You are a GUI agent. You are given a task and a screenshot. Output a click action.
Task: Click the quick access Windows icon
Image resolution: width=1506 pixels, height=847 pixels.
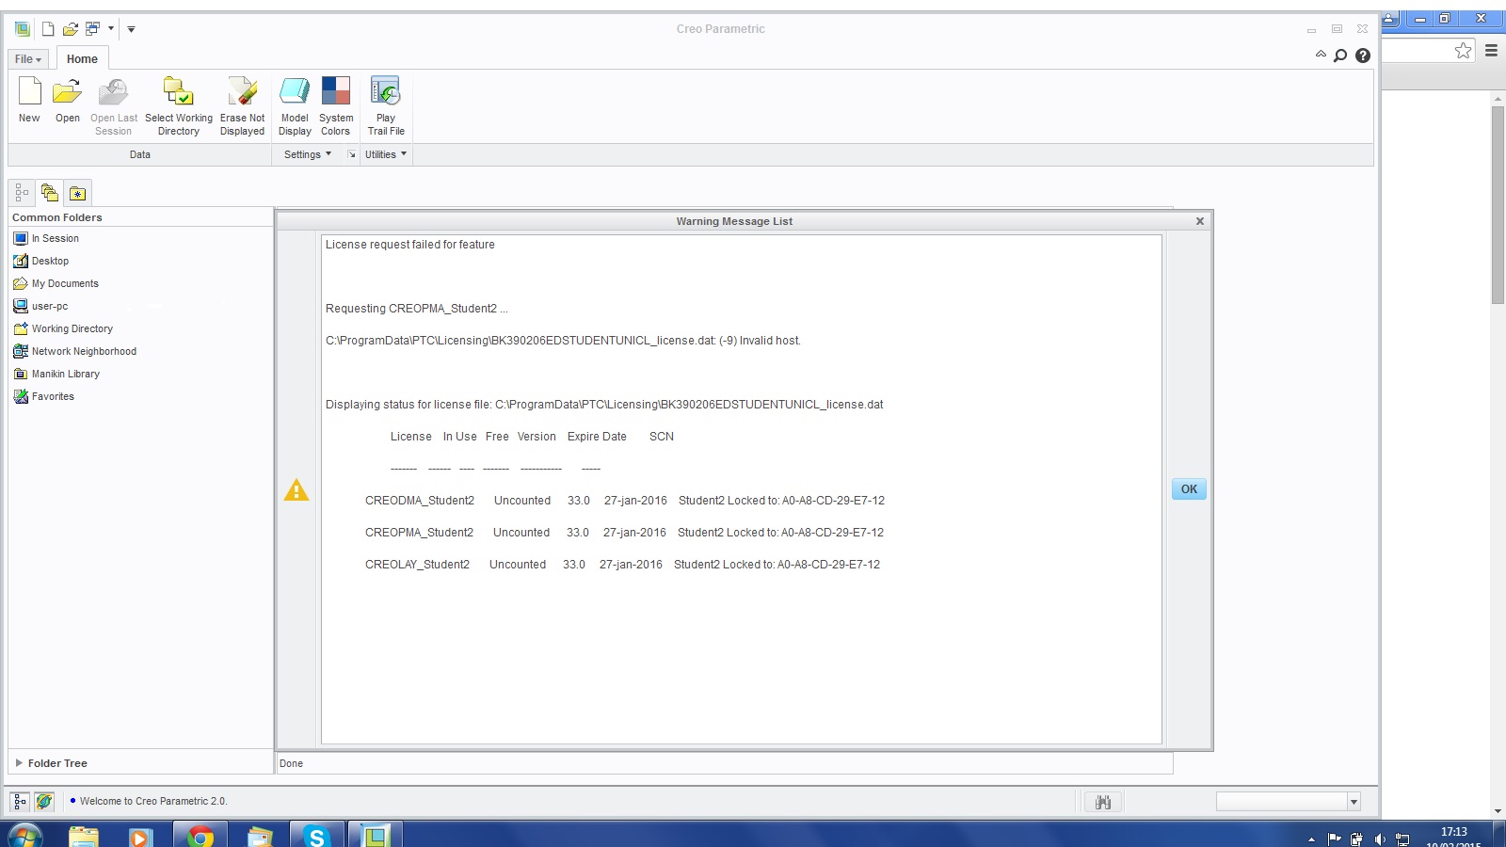pos(92,29)
